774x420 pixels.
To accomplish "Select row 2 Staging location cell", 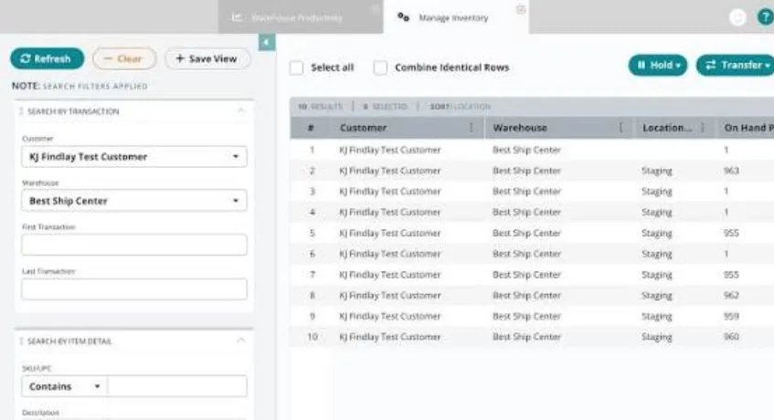I will coord(656,171).
